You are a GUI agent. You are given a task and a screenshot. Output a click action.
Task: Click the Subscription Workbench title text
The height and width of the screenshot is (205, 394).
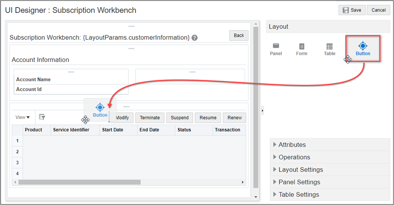tap(99, 38)
